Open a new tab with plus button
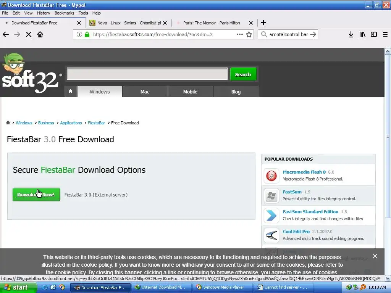391x293 pixels. 263,23
